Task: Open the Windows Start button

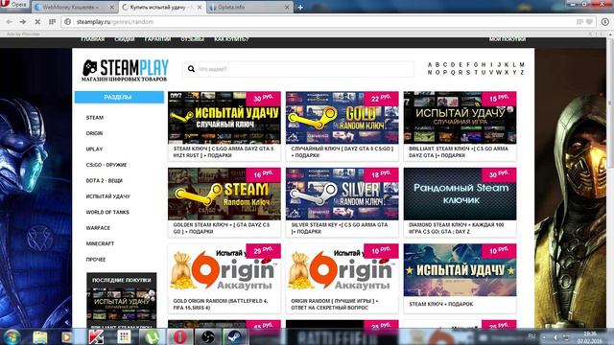Action: [12, 336]
